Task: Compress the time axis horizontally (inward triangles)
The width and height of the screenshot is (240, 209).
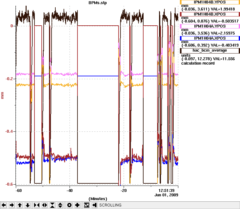Action: pos(37,205)
